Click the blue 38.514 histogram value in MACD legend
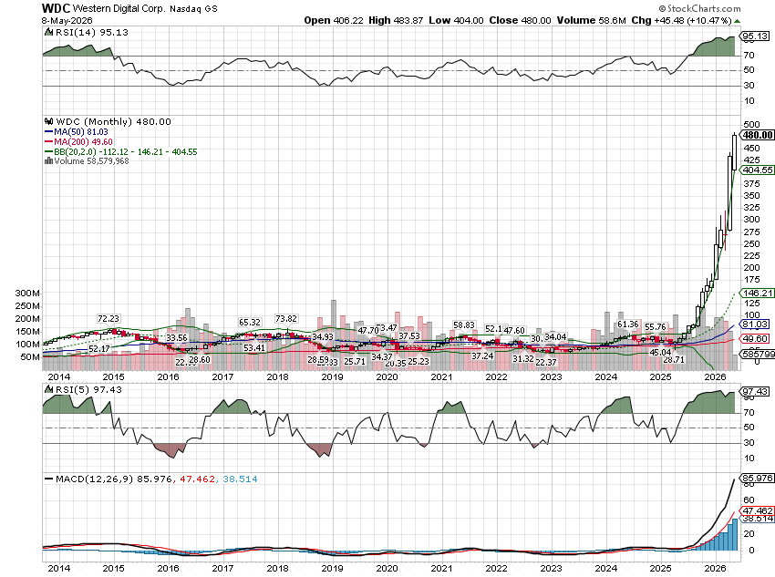Viewport: 775px width, 577px height. coord(240,479)
